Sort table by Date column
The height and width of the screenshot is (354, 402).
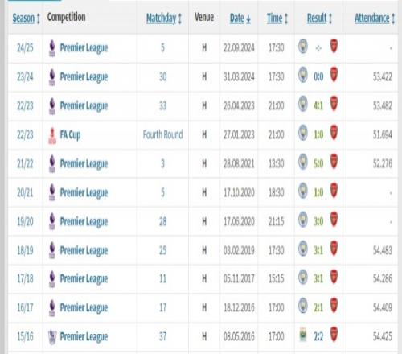[x=237, y=19]
